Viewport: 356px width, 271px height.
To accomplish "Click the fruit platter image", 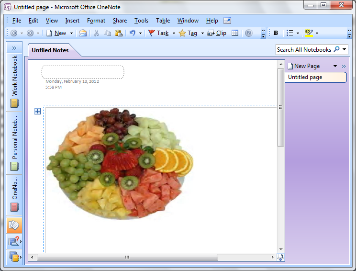I will [x=120, y=164].
